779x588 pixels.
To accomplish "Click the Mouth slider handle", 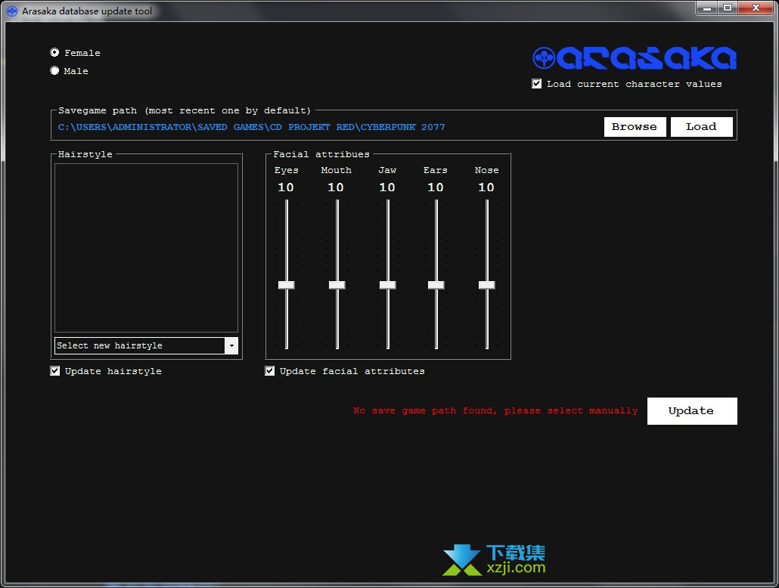I will point(337,285).
